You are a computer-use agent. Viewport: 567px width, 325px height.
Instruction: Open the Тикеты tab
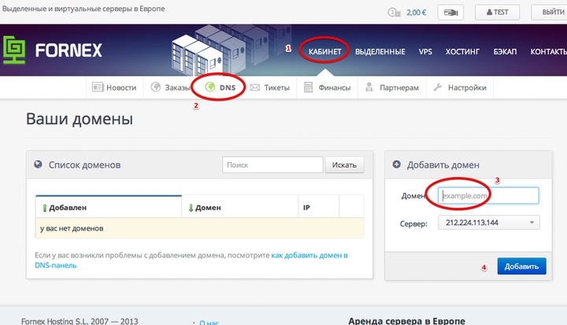click(270, 87)
